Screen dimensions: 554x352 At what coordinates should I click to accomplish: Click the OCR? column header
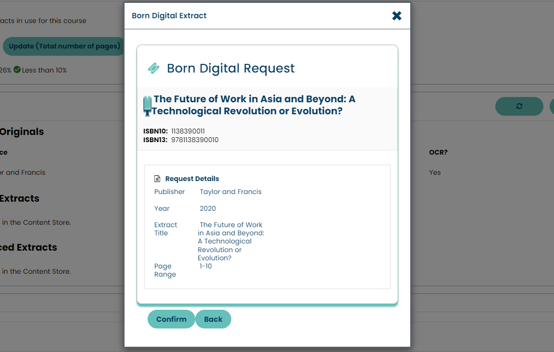(438, 152)
